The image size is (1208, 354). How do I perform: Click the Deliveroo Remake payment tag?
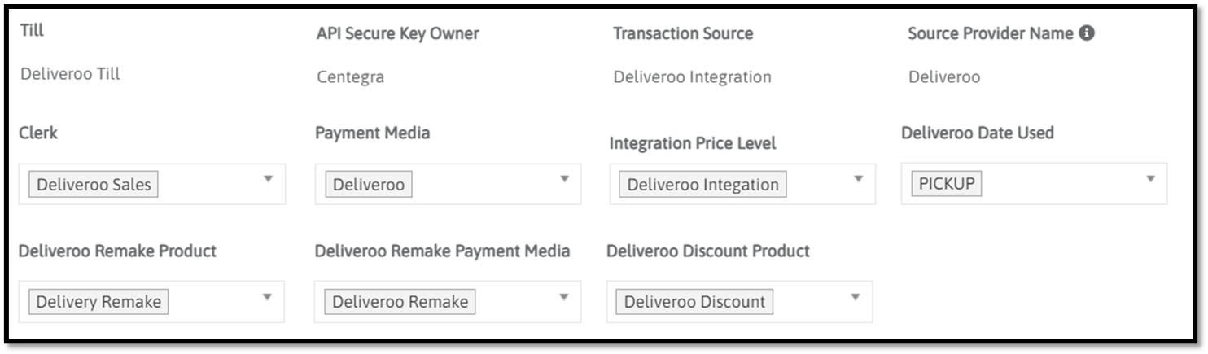point(400,302)
